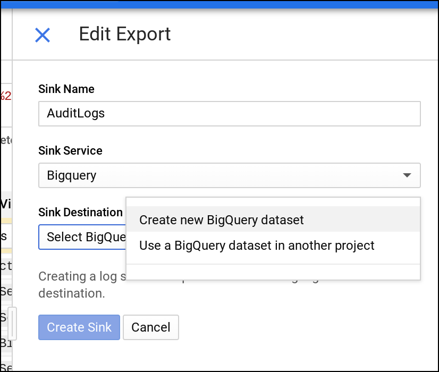Click the Sink Name field containing AuditLogs

229,114
